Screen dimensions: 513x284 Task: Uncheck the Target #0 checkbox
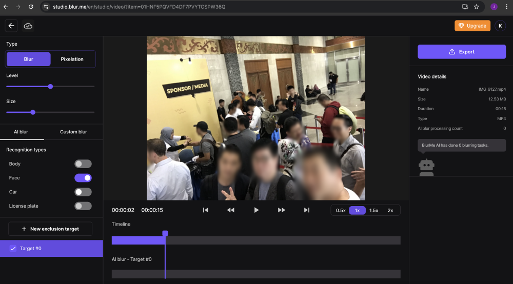tap(13, 249)
